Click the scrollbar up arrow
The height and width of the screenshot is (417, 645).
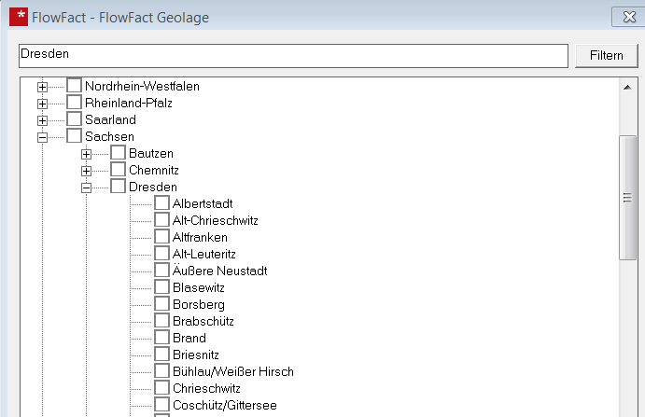pos(628,87)
